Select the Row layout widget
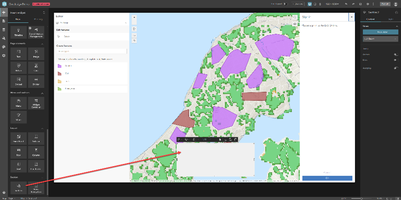The image size is (401, 200). [x=19, y=152]
